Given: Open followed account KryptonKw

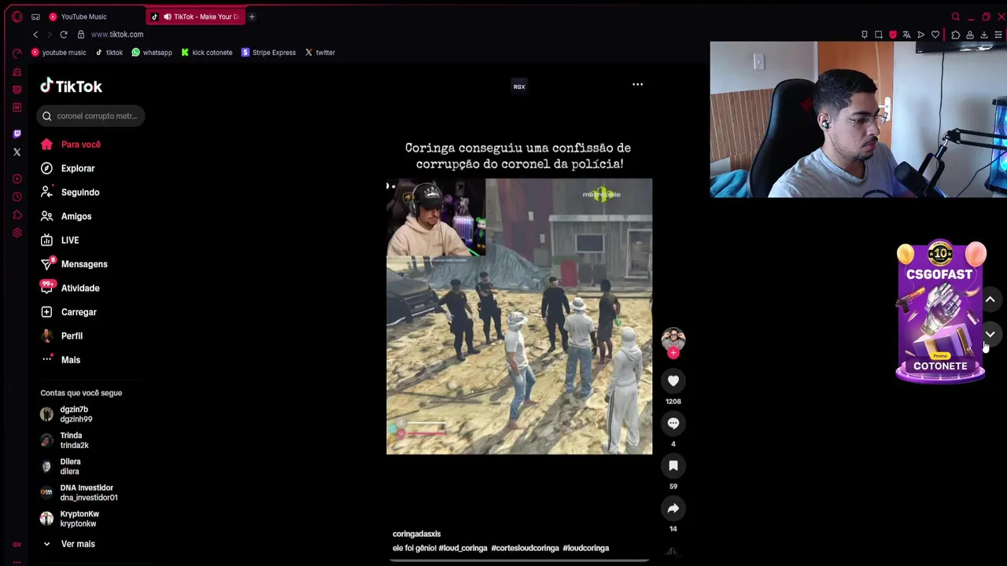Looking at the screenshot, I should pyautogui.click(x=70, y=519).
